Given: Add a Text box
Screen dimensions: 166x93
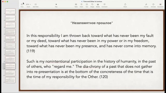Looking at the screenshot, I should pyautogui.click(x=87, y=5).
